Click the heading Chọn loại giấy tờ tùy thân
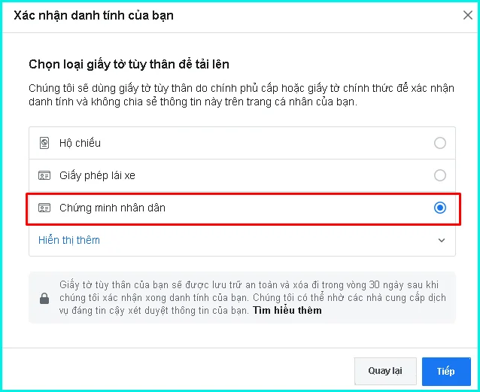The width and height of the screenshot is (480, 392). point(129,65)
